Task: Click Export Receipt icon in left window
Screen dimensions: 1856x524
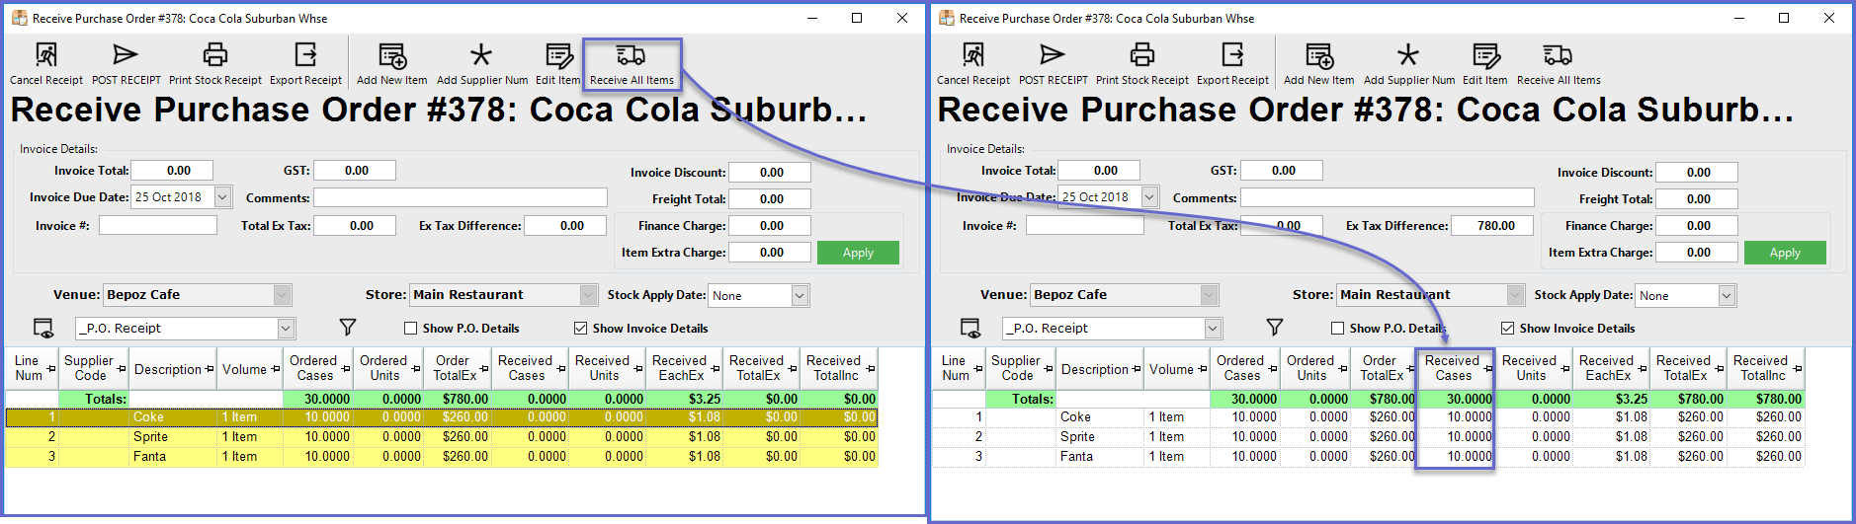Action: click(x=305, y=54)
